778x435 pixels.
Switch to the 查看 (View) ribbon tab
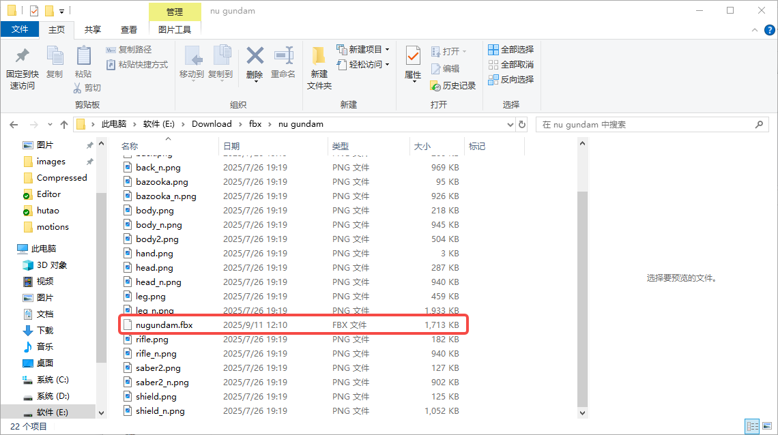(x=129, y=30)
